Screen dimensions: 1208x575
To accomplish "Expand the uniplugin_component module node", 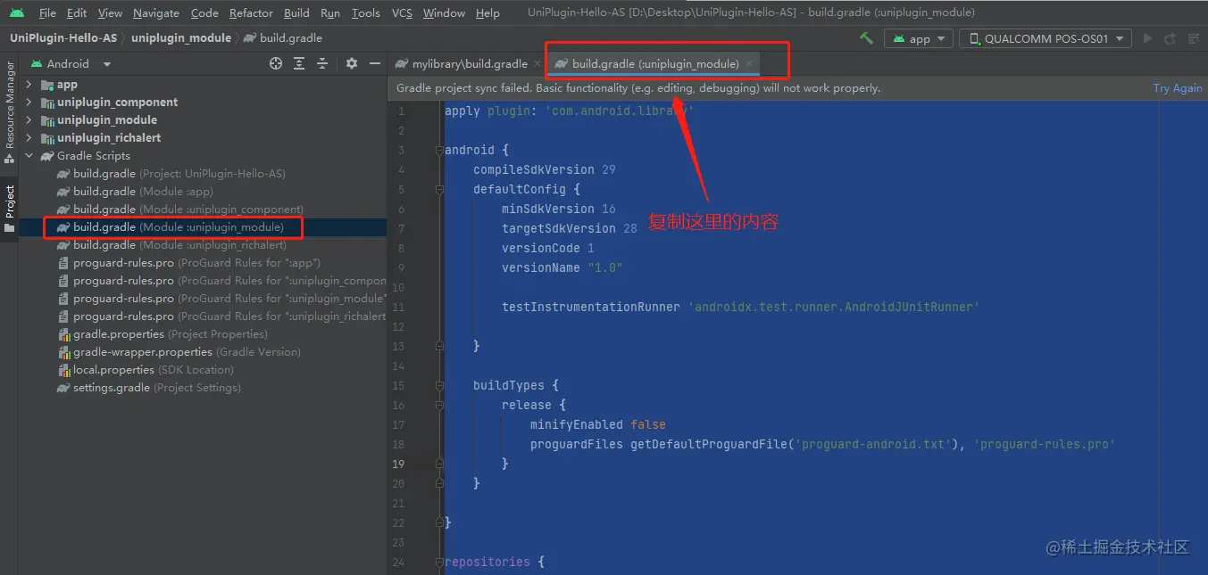I will [x=29, y=103].
